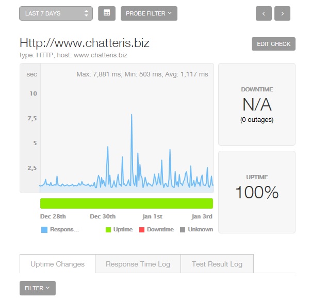Go to previous period arrow

click(x=264, y=13)
